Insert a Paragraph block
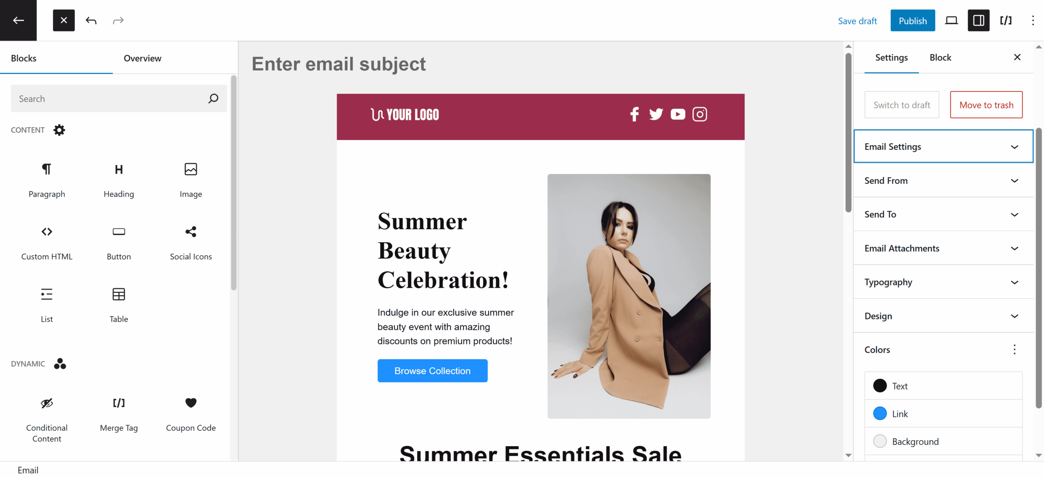1044x478 pixels. (46, 179)
